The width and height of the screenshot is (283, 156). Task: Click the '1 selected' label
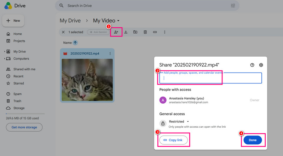(76, 32)
